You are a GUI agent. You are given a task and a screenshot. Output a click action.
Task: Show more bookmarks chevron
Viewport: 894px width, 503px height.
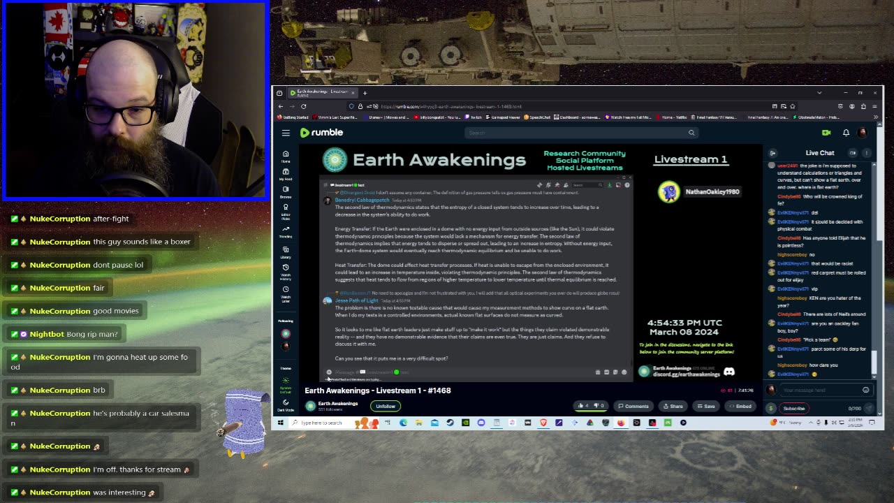pyautogui.click(x=875, y=117)
